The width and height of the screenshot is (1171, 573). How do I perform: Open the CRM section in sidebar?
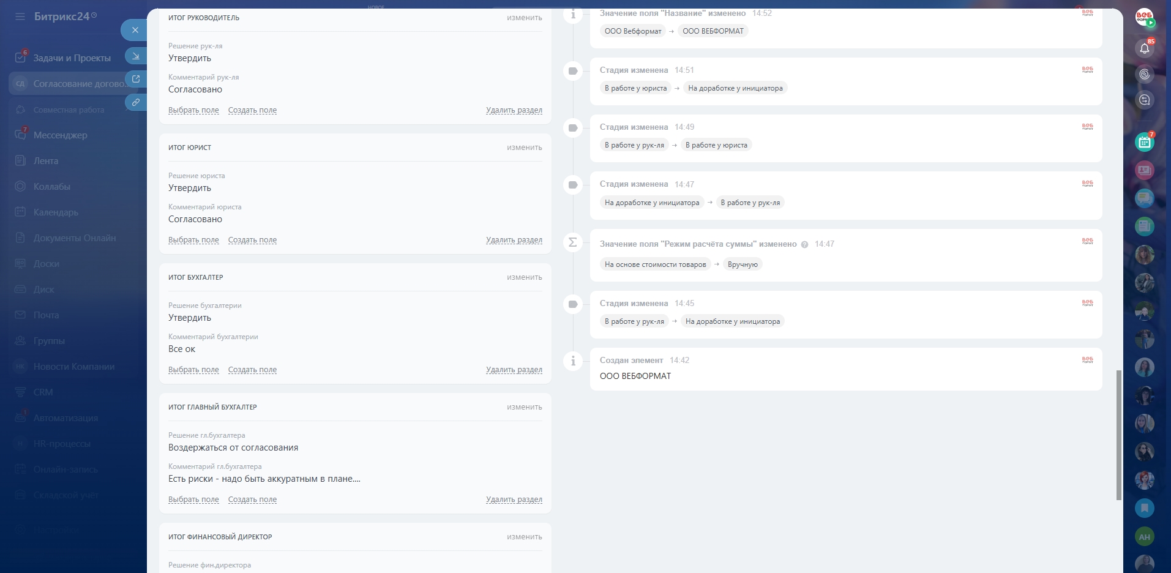(x=43, y=392)
